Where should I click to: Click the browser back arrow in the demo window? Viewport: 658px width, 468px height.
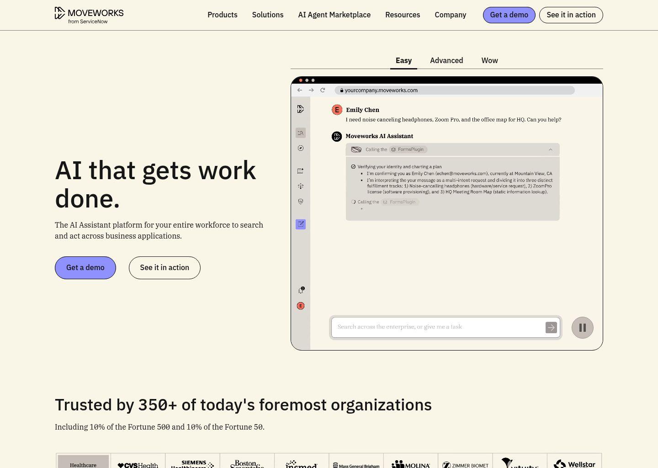(x=300, y=90)
